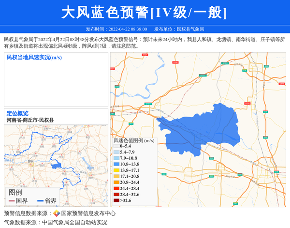Viewport: 290px width, 228px height.
Task: Click the 28.4~32.6 dark red swatch
Action: (116, 194)
